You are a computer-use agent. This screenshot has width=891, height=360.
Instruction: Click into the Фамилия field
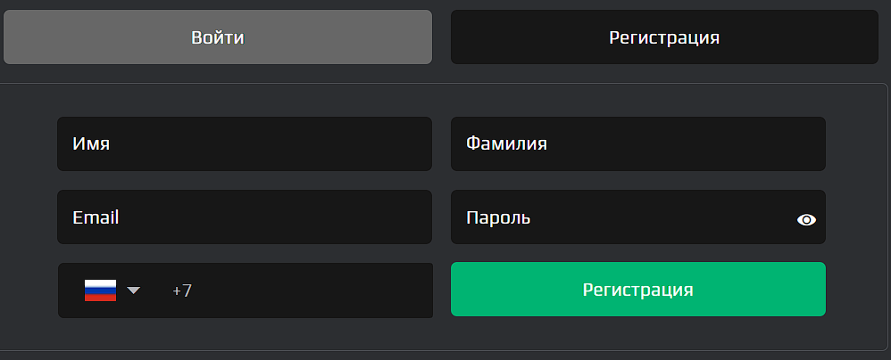click(x=638, y=144)
